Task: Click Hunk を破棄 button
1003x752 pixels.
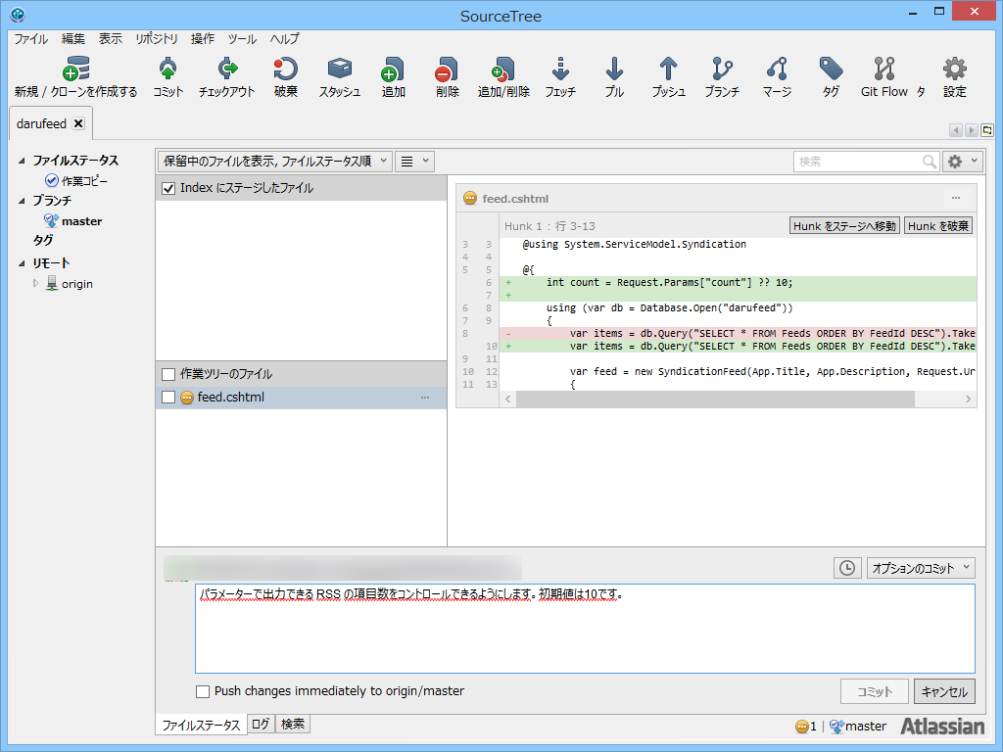Action: [937, 226]
